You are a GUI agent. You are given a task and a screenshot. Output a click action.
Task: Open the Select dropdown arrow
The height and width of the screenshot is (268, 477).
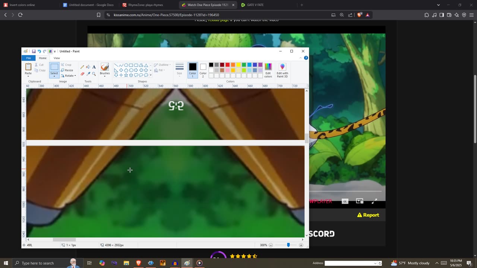54,76
